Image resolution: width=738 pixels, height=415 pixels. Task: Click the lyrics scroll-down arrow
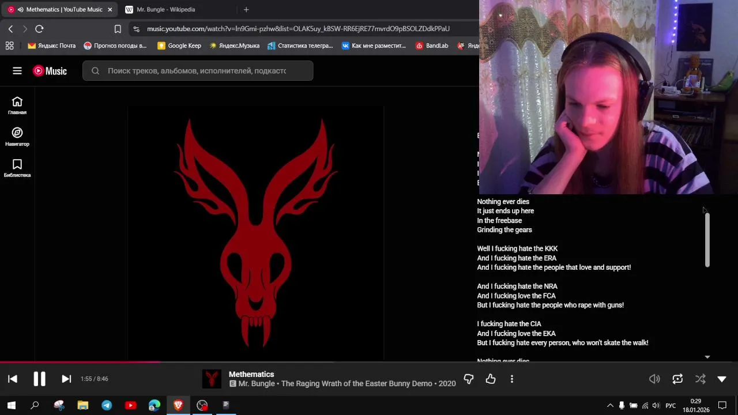click(x=707, y=357)
